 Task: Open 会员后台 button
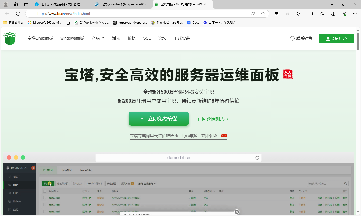pos(337,38)
